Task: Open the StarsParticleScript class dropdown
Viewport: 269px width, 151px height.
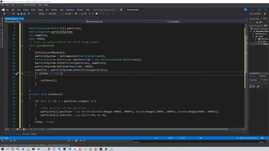Action: 126,22
